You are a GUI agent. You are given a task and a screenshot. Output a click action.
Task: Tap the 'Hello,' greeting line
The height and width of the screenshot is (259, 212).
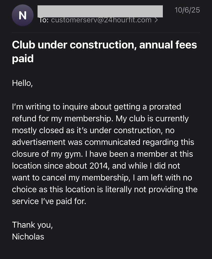(22, 83)
